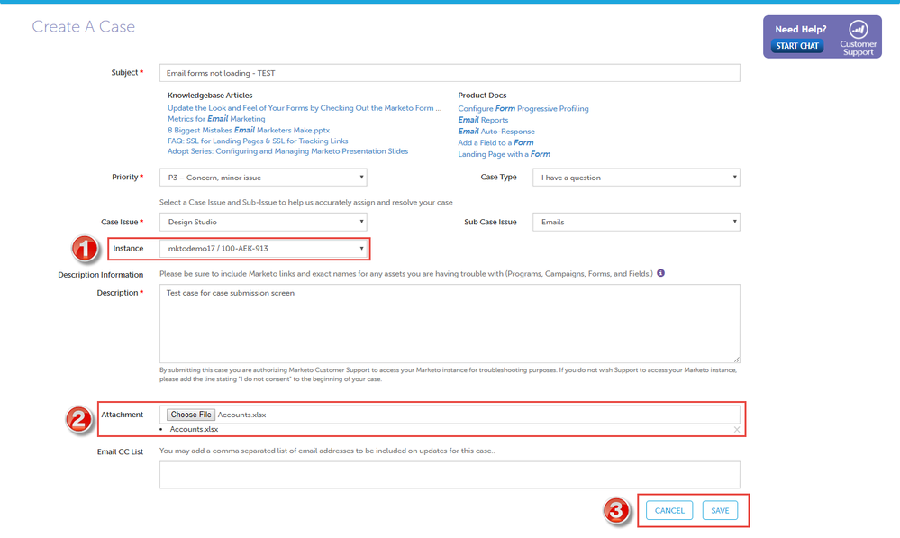
Task: Open 'Metrics for Email Marketing' article
Action: tap(216, 119)
